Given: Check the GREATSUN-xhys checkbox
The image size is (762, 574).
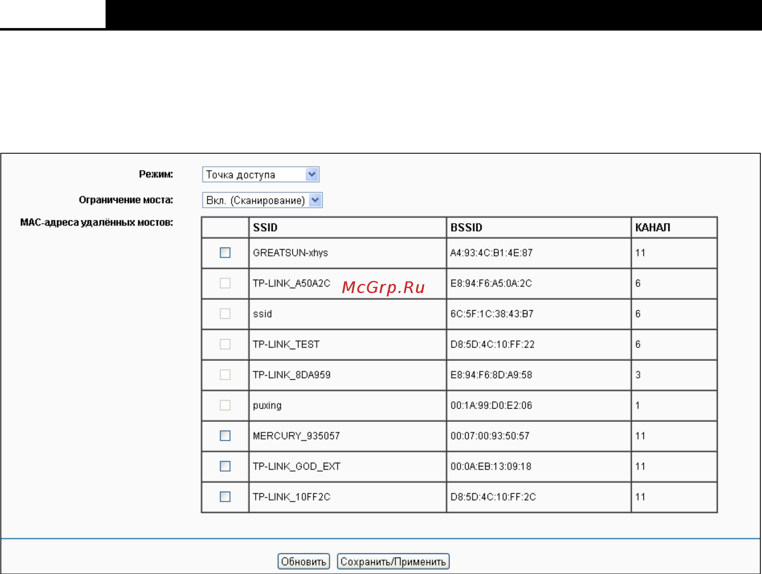Looking at the screenshot, I should click(x=225, y=252).
